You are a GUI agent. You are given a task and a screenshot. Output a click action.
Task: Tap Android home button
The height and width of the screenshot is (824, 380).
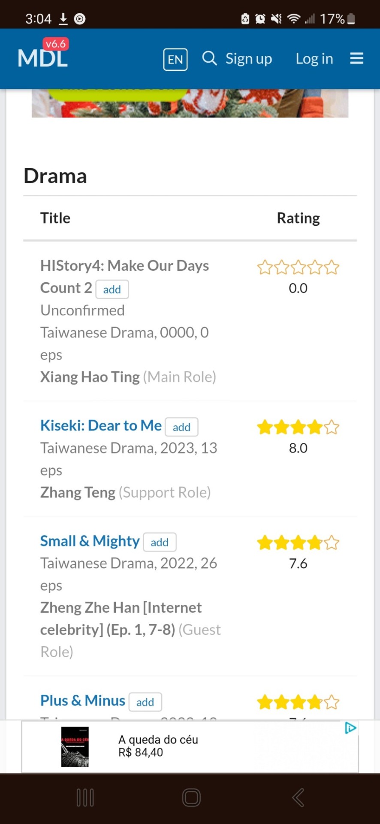tap(191, 798)
